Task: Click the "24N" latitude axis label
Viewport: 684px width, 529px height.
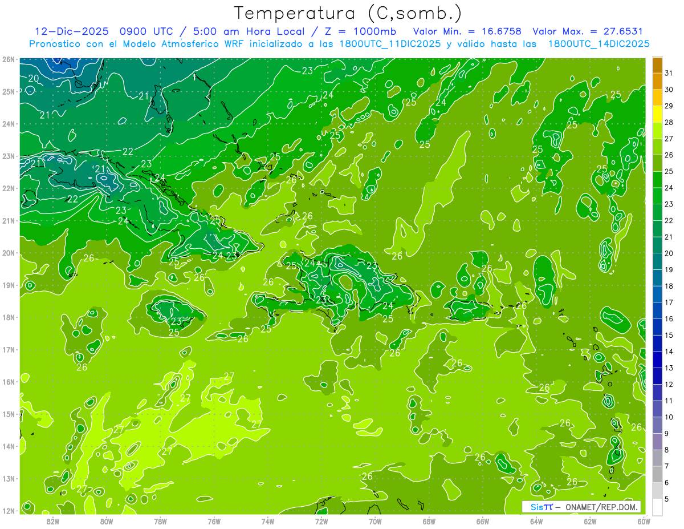Action: pos(9,124)
